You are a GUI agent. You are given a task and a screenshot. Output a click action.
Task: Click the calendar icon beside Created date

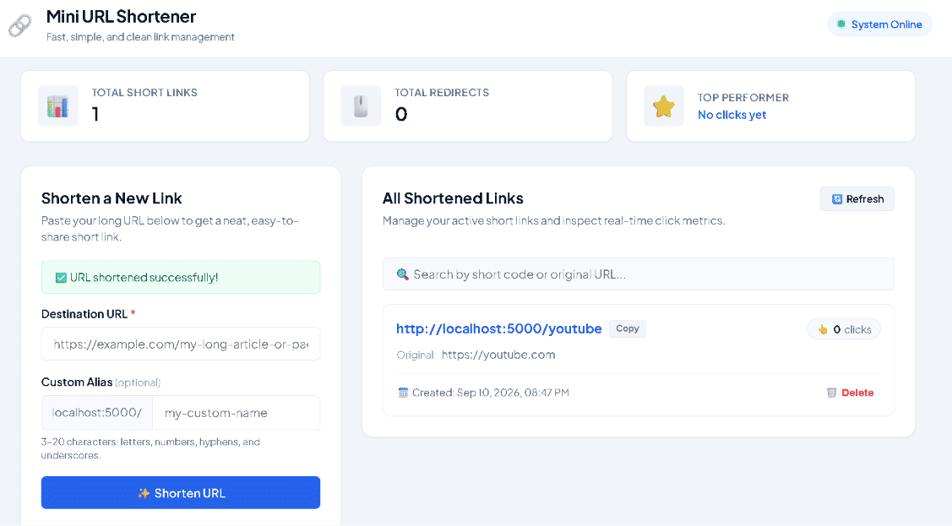pyautogui.click(x=403, y=393)
